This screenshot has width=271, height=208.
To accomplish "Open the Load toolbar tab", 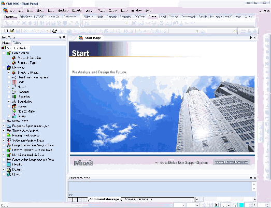I will [x=163, y=17].
